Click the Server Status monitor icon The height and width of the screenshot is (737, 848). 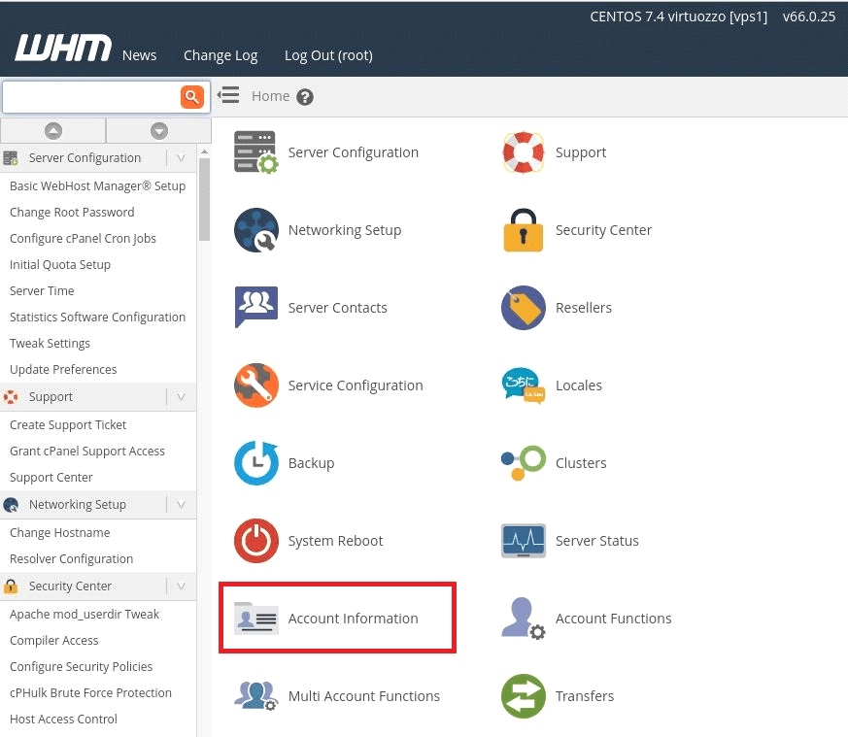[523, 541]
